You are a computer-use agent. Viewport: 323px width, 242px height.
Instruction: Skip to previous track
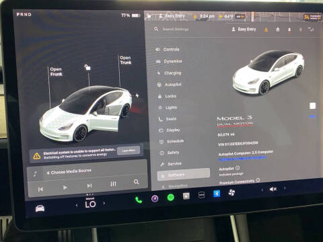[x=40, y=190]
